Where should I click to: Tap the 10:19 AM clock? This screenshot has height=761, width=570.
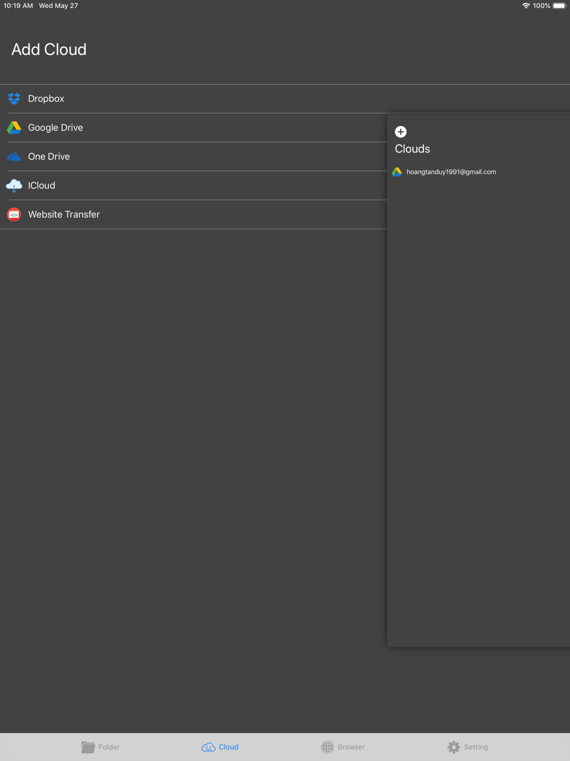click(x=18, y=6)
